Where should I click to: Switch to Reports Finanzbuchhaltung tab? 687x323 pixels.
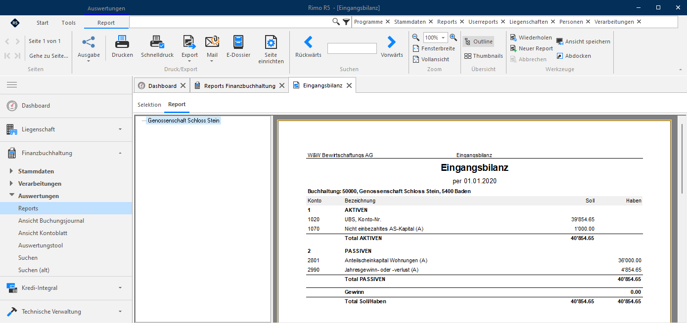239,85
